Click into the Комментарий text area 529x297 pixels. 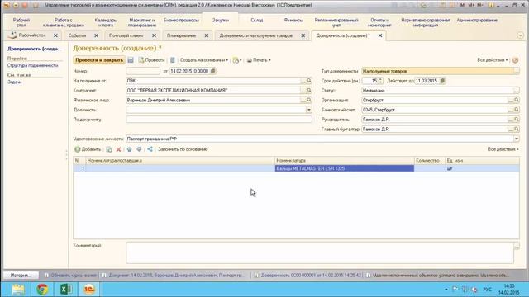(x=320, y=252)
